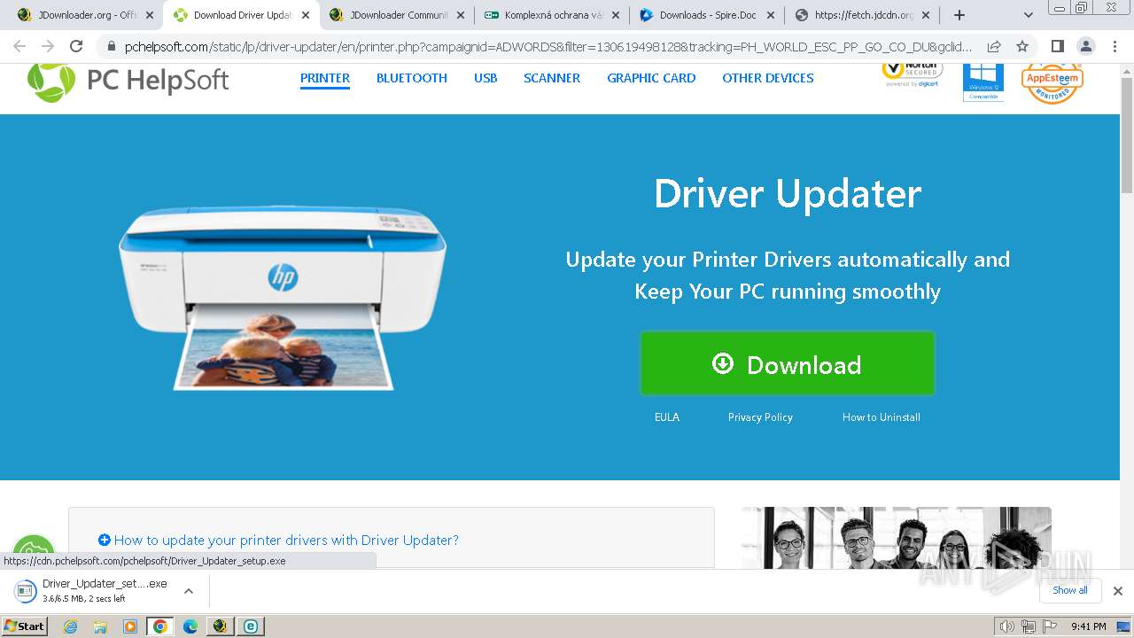Click the Show all downloads button
Viewport: 1134px width, 638px height.
1069,590
